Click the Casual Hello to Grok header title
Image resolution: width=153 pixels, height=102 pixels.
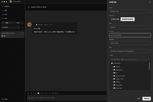(x=39, y=7)
